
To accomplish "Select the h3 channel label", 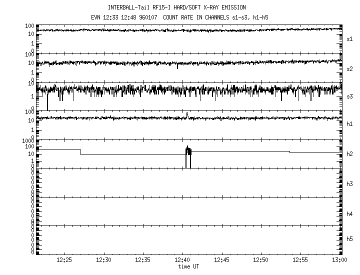I will 349,184.
